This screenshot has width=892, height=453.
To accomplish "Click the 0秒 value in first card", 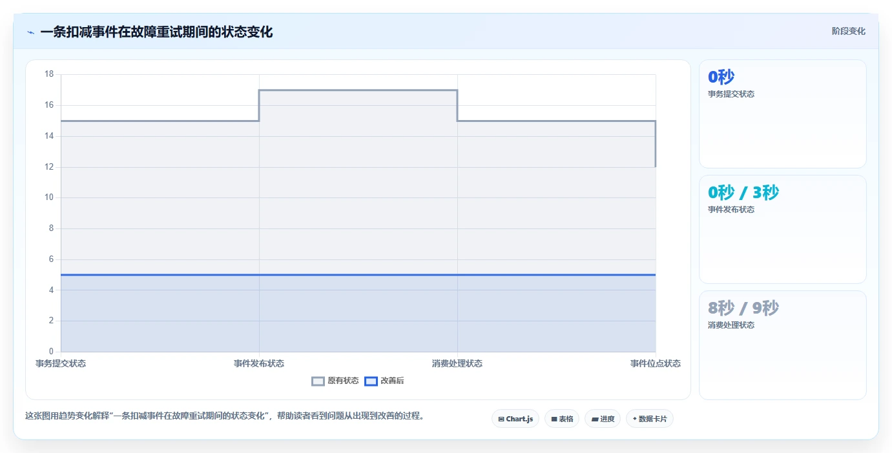I will click(x=721, y=77).
